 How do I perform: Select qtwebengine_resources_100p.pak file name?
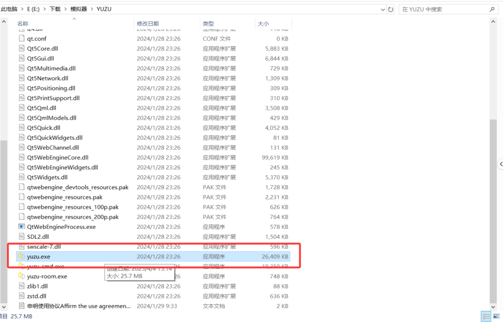pyautogui.click(x=73, y=207)
